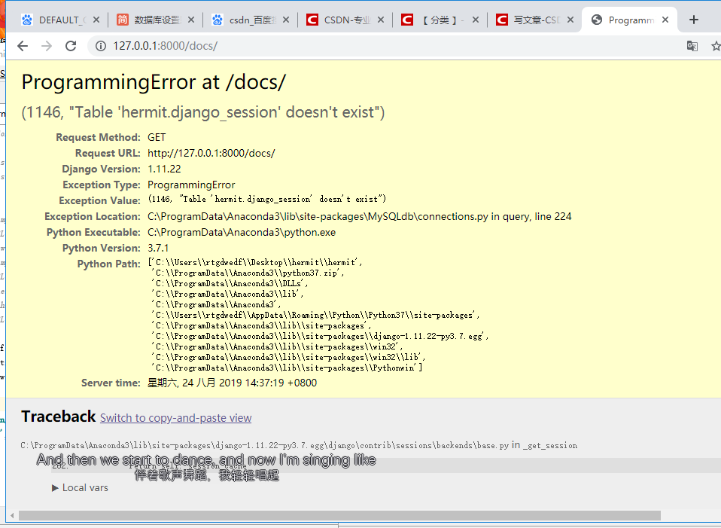Click the browser forward arrow
The image size is (721, 528).
(47, 46)
